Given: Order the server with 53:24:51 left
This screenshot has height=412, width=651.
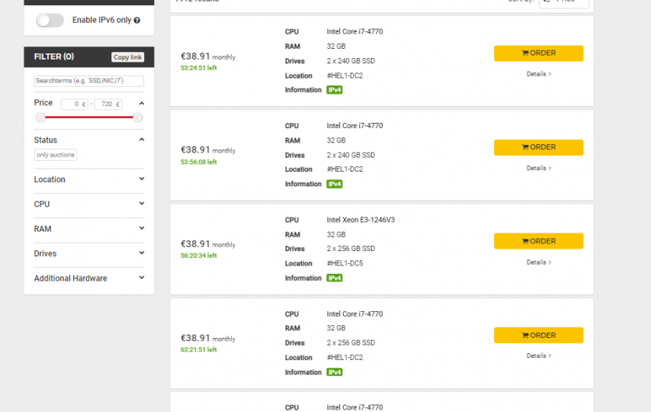Looking at the screenshot, I should tap(538, 53).
